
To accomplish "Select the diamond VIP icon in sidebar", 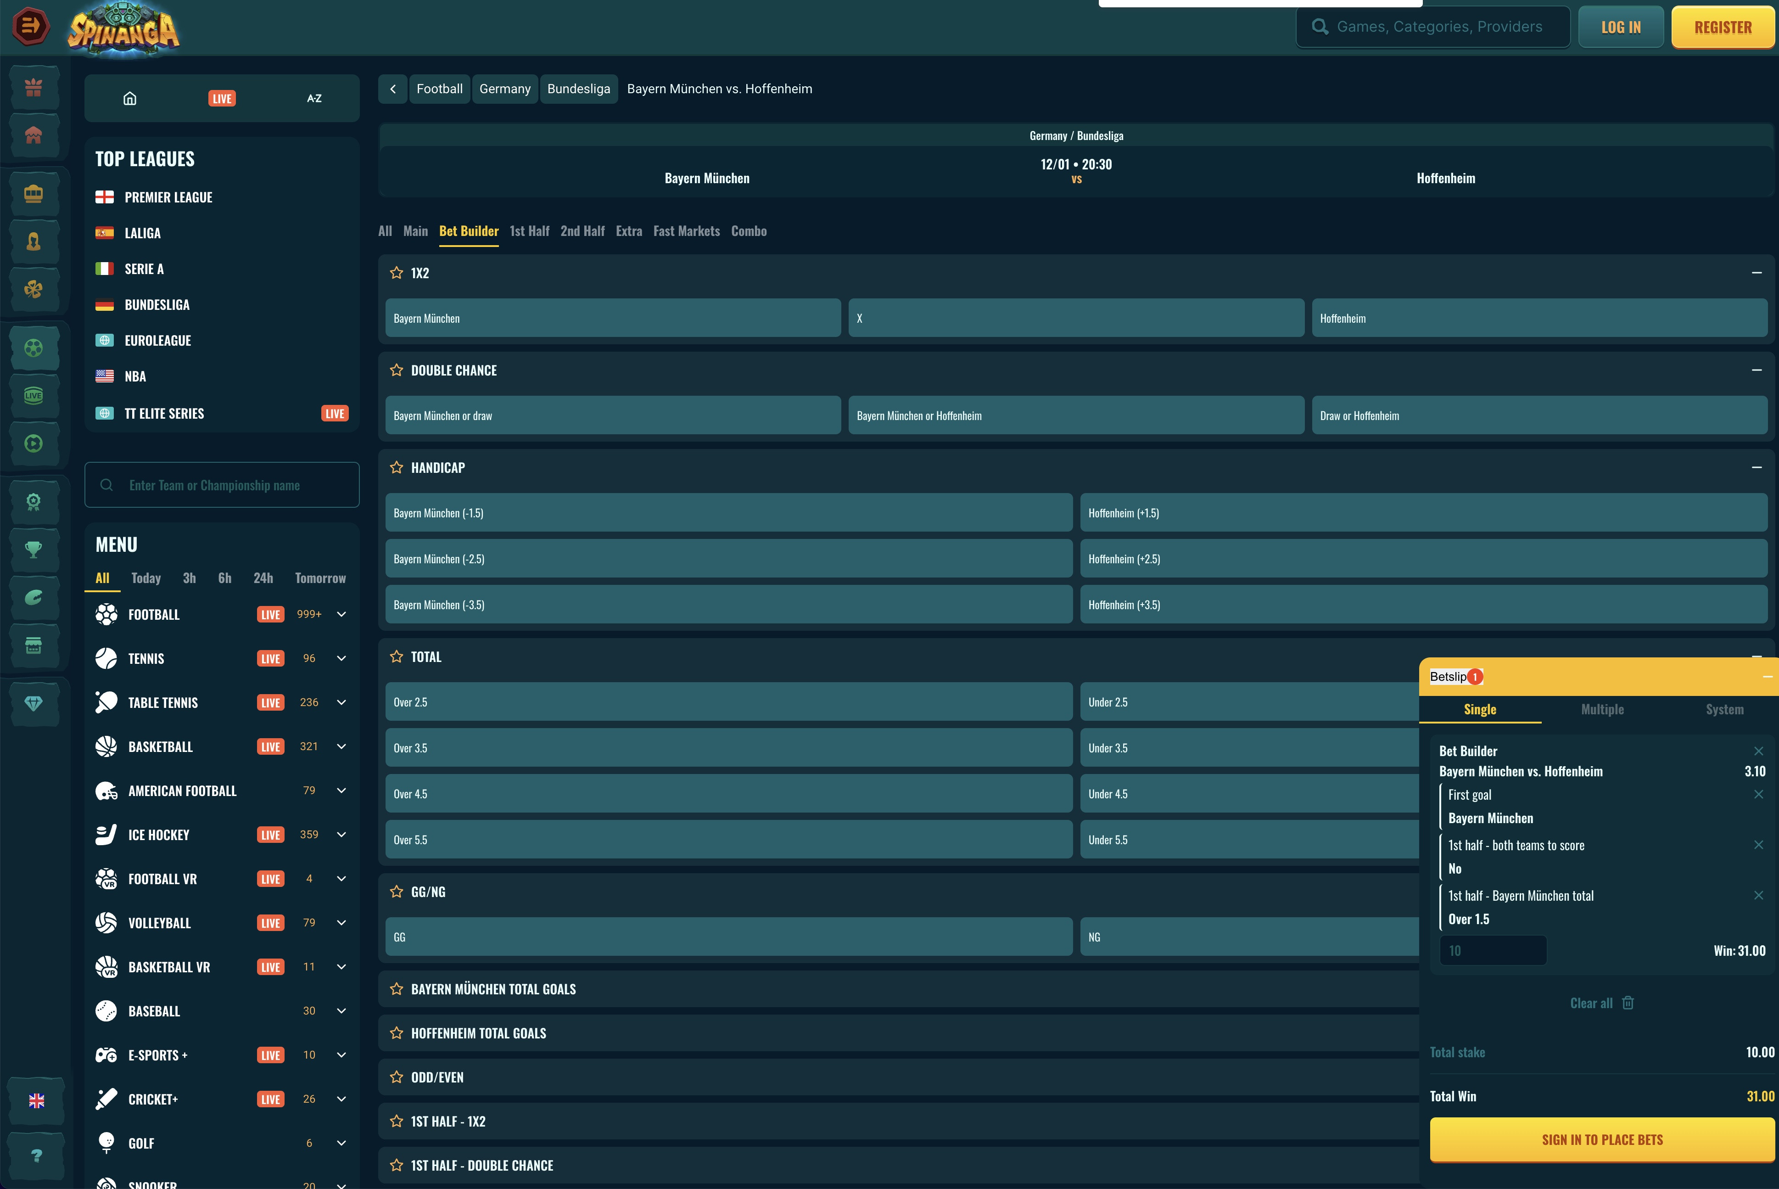I will [x=34, y=704].
